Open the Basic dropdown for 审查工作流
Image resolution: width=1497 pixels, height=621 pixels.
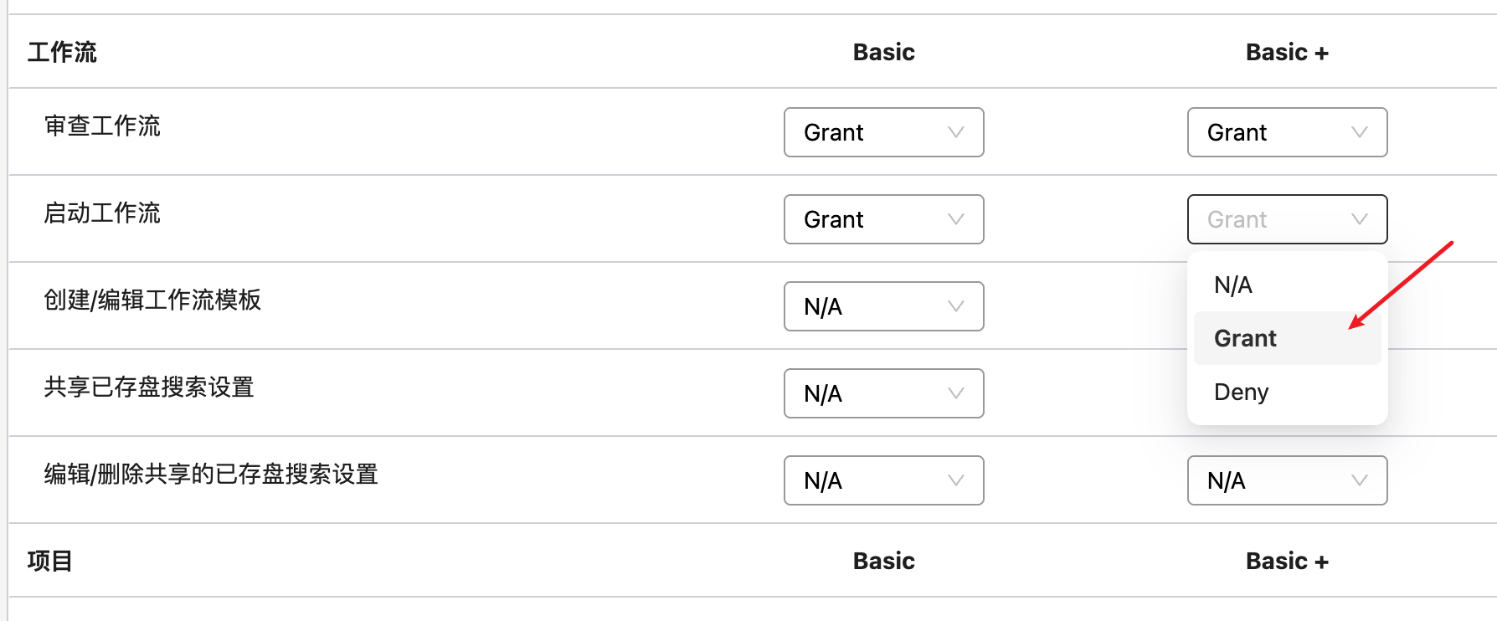coord(883,132)
